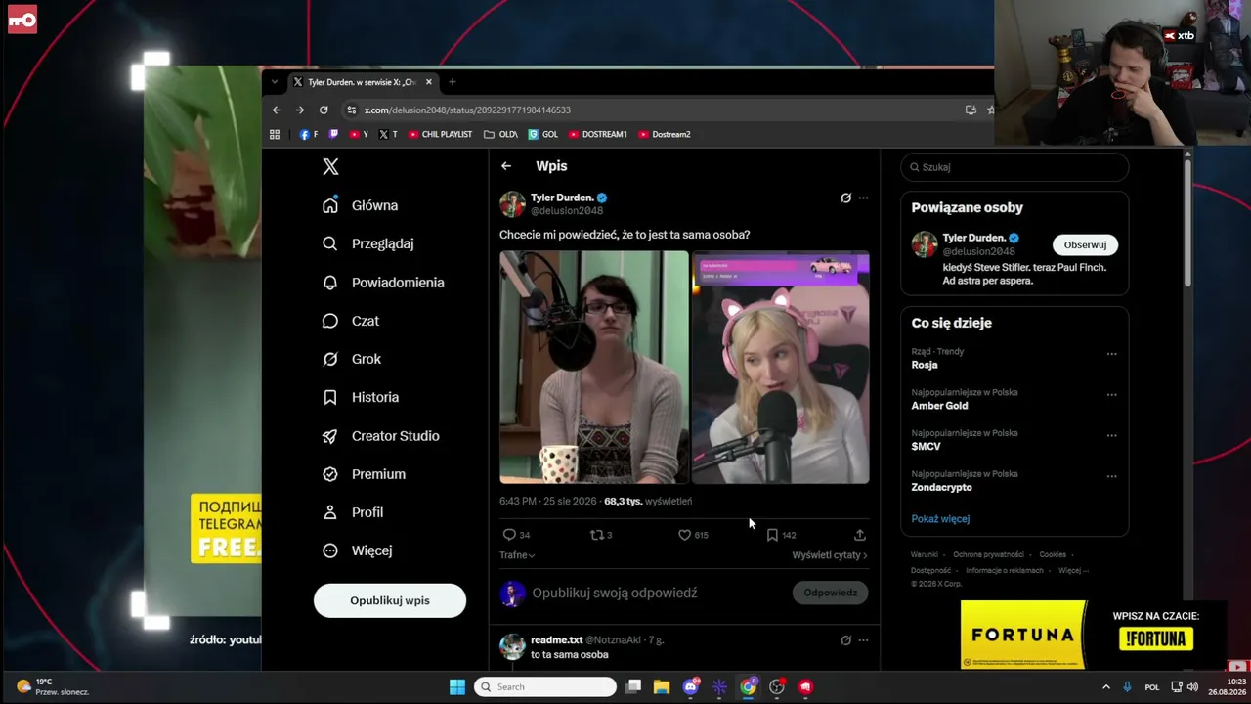Open Creator Studio
Image resolution: width=1251 pixels, height=704 pixels.
(381, 436)
